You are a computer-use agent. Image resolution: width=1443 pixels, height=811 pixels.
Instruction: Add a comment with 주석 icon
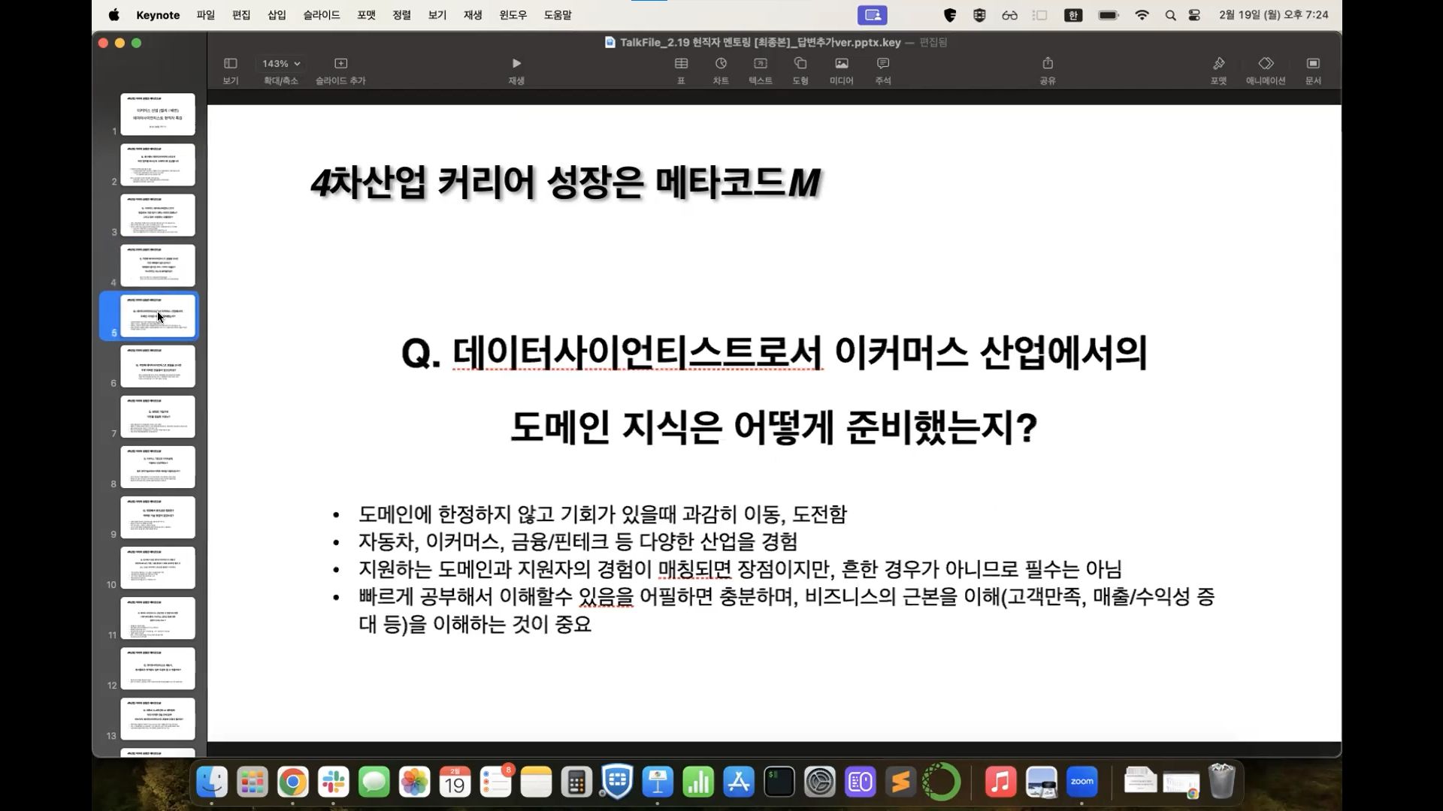882,64
